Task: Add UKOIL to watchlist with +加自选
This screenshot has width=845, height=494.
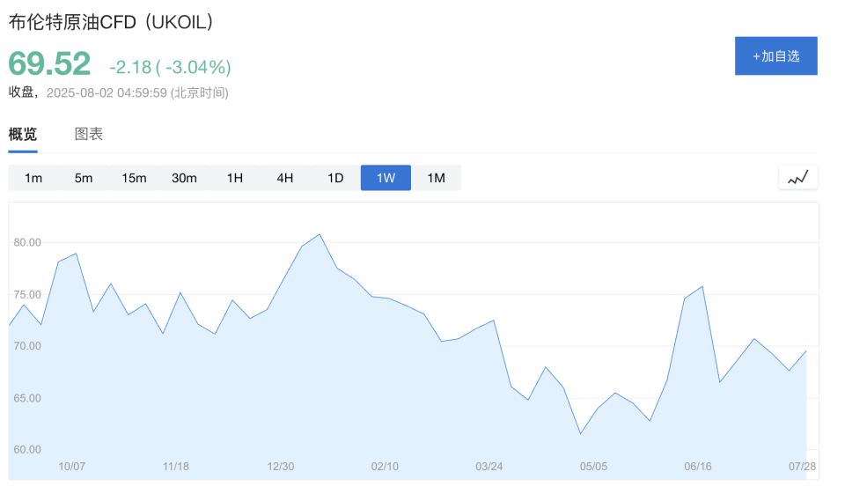Action: point(776,56)
